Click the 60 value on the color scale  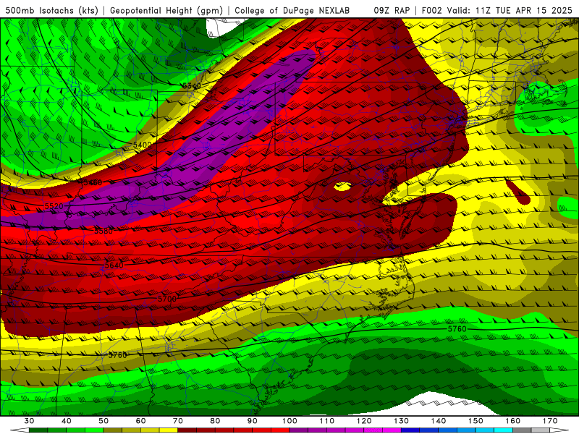tap(140, 421)
